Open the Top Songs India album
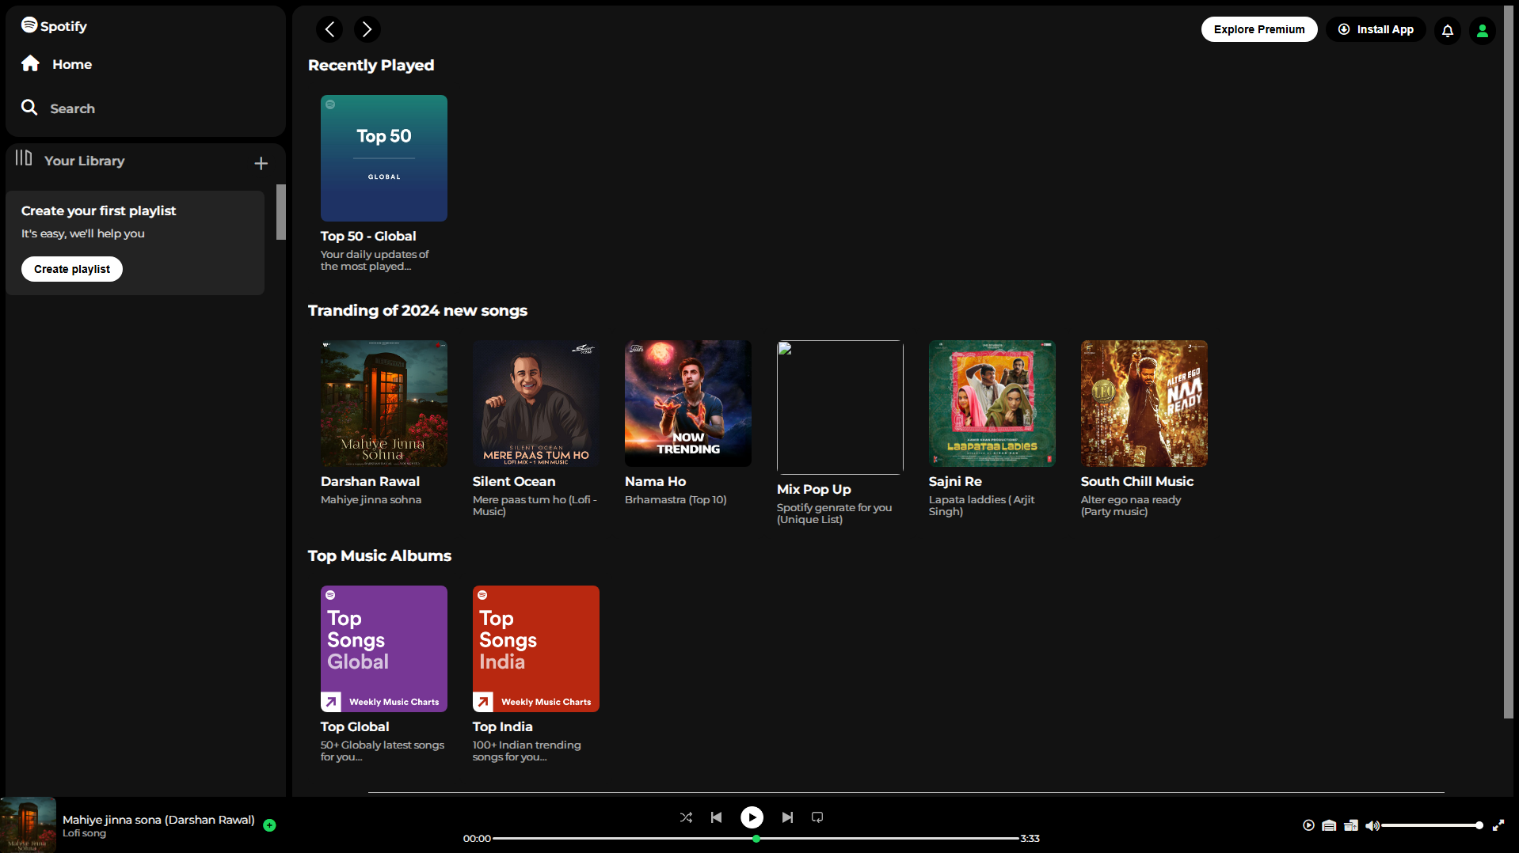The height and width of the screenshot is (853, 1519). (536, 649)
